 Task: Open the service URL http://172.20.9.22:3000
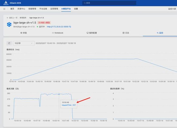[x=58, y=27]
